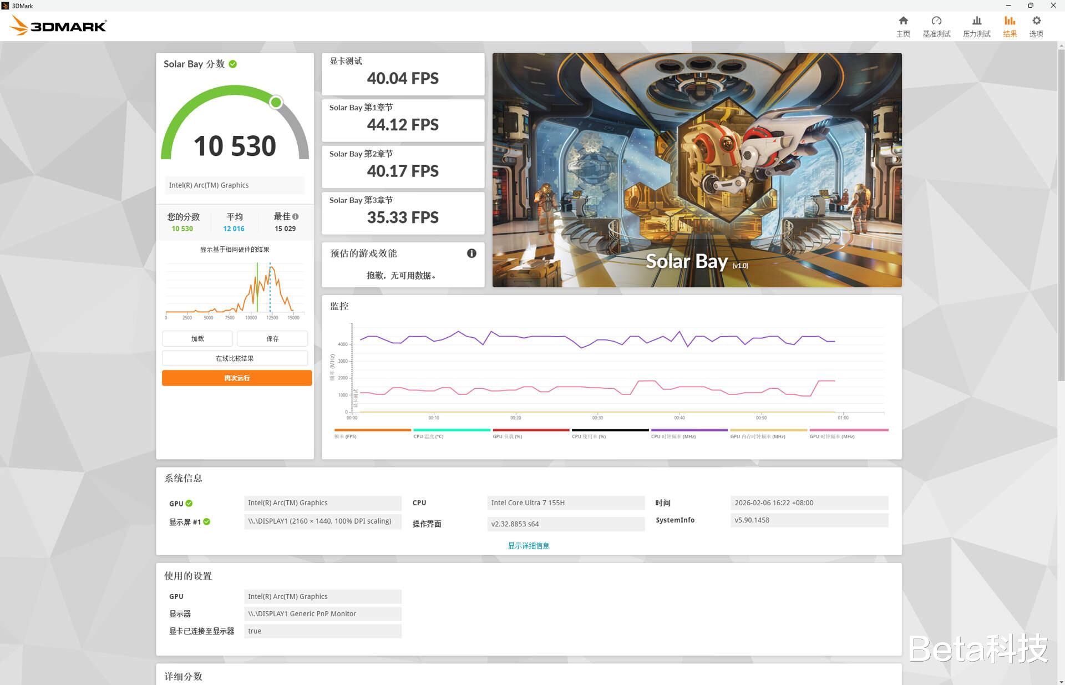The width and height of the screenshot is (1065, 685).
Task: Click the green check beside Solar Bay 分数
Action: tap(233, 64)
